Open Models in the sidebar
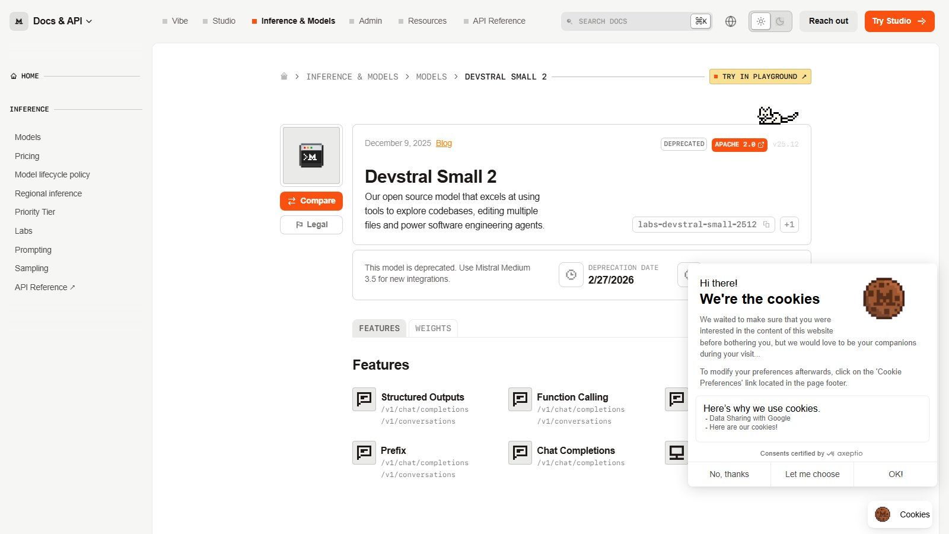949x534 pixels. pyautogui.click(x=28, y=137)
